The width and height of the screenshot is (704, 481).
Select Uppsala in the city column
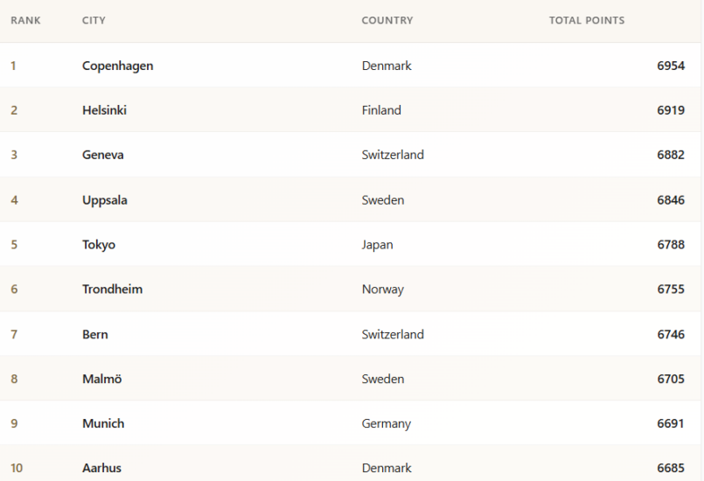(105, 199)
